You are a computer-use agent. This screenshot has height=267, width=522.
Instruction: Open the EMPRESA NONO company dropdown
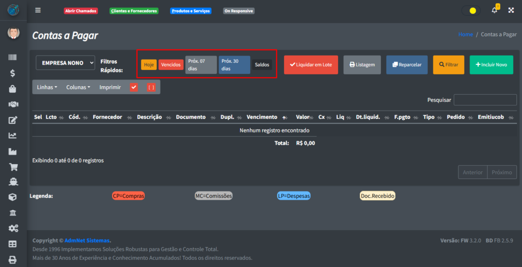65,63
